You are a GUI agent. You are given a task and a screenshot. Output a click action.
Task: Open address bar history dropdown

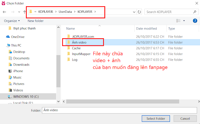(134, 12)
